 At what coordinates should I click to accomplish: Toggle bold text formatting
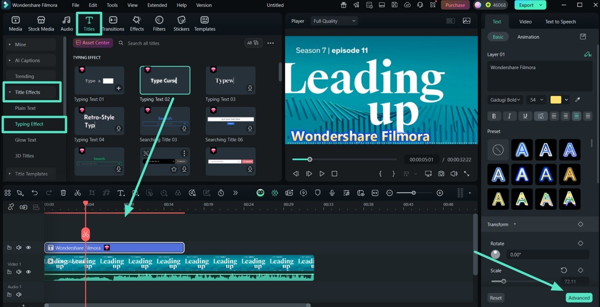pyautogui.click(x=494, y=116)
